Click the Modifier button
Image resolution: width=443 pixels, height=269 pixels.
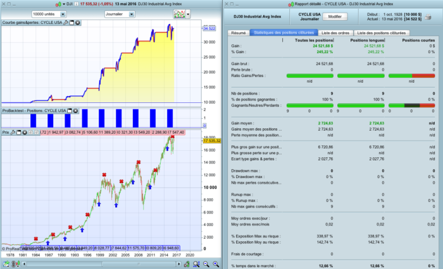click(335, 16)
